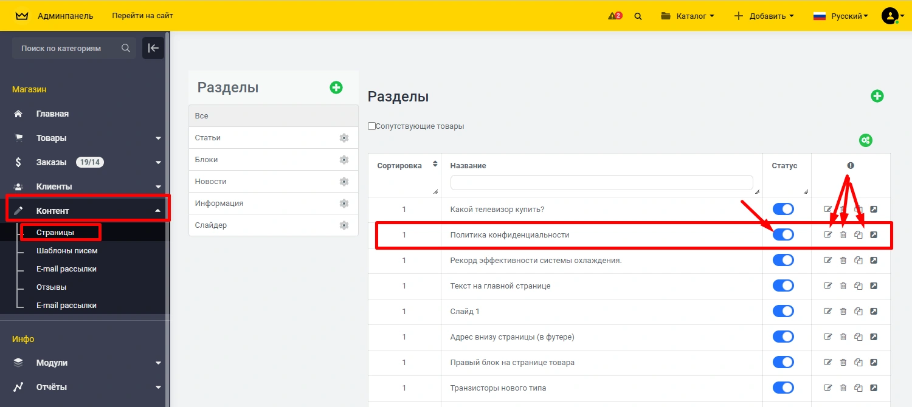
Task: Delete the Слайд 1 row via trash icon
Action: 843,312
